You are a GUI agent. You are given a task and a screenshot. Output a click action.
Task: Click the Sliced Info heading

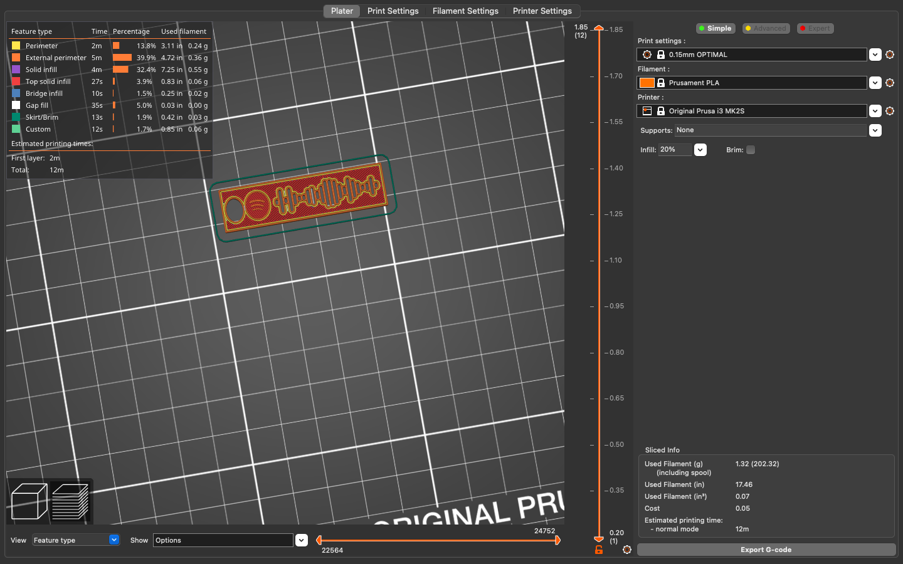click(662, 450)
